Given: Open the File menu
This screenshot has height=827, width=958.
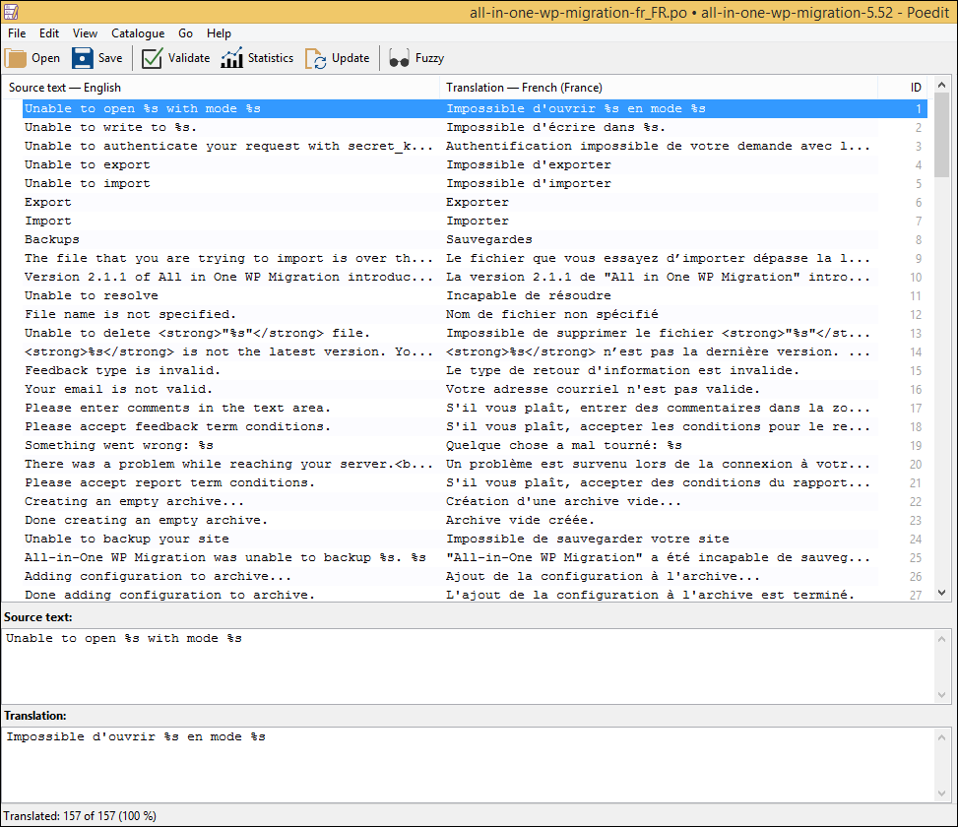Looking at the screenshot, I should 17,33.
